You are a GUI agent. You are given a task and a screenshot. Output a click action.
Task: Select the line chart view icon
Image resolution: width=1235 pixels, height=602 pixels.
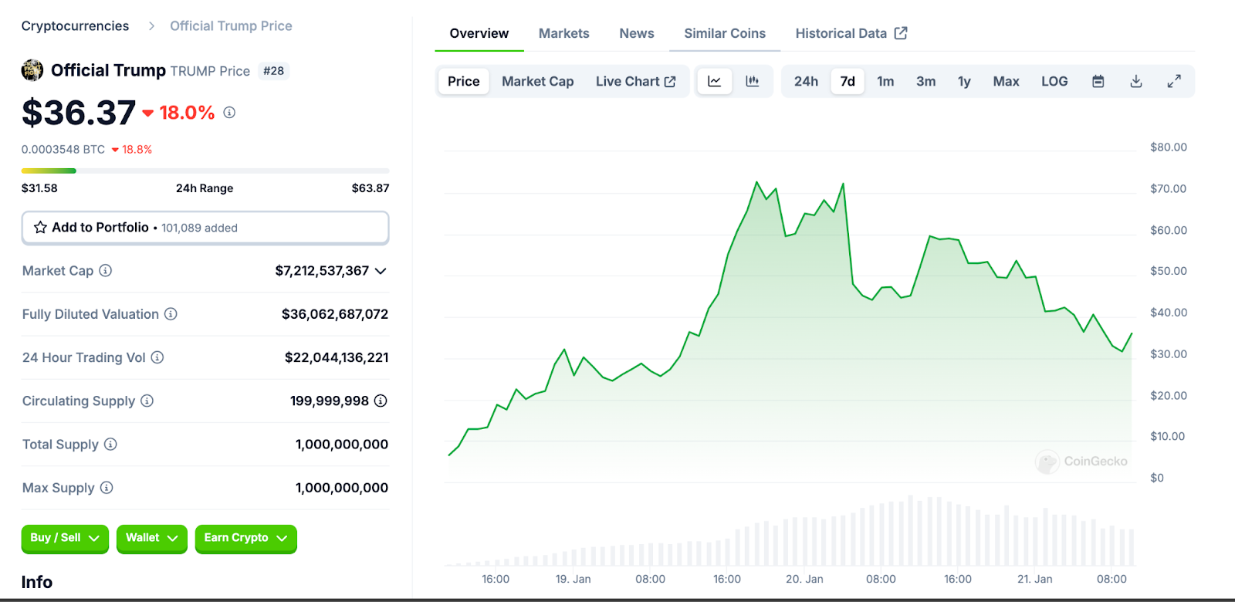[715, 81]
